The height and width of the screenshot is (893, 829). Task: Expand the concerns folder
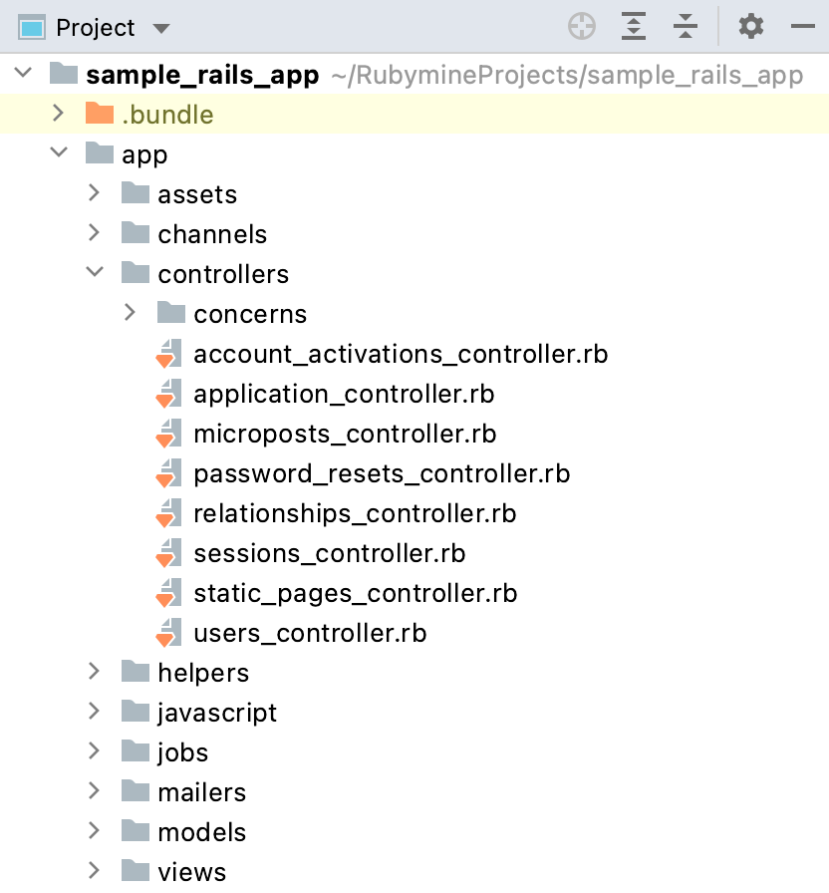(x=129, y=314)
